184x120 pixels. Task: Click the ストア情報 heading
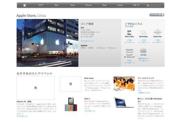(x=87, y=24)
